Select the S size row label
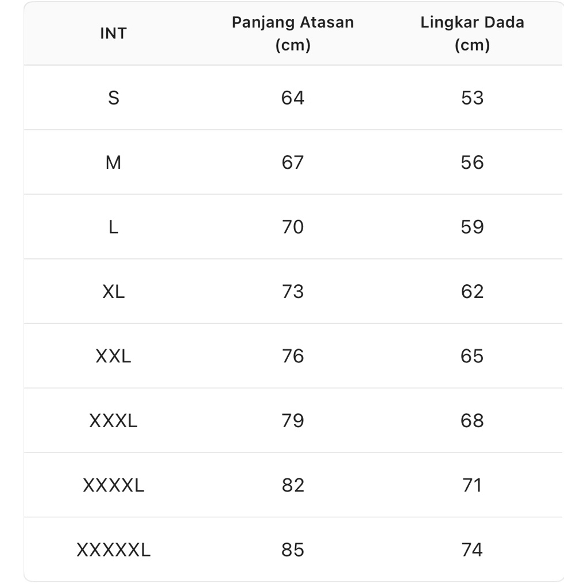Screen dimensions: 588x588 click(x=114, y=98)
